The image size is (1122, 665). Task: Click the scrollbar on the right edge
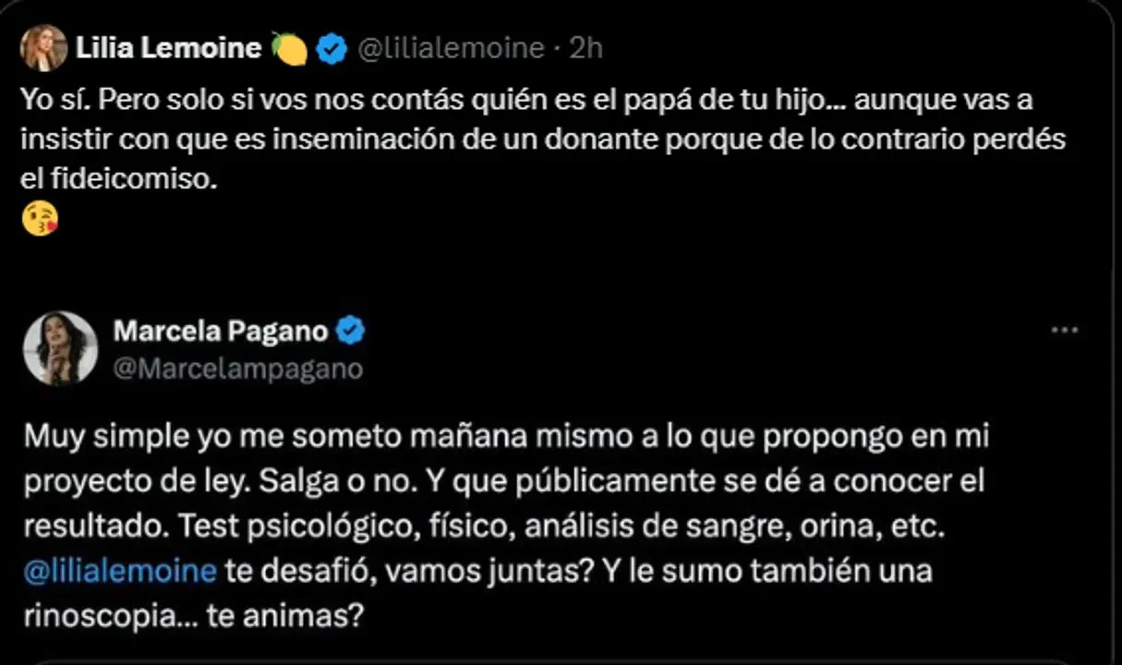click(1116, 332)
